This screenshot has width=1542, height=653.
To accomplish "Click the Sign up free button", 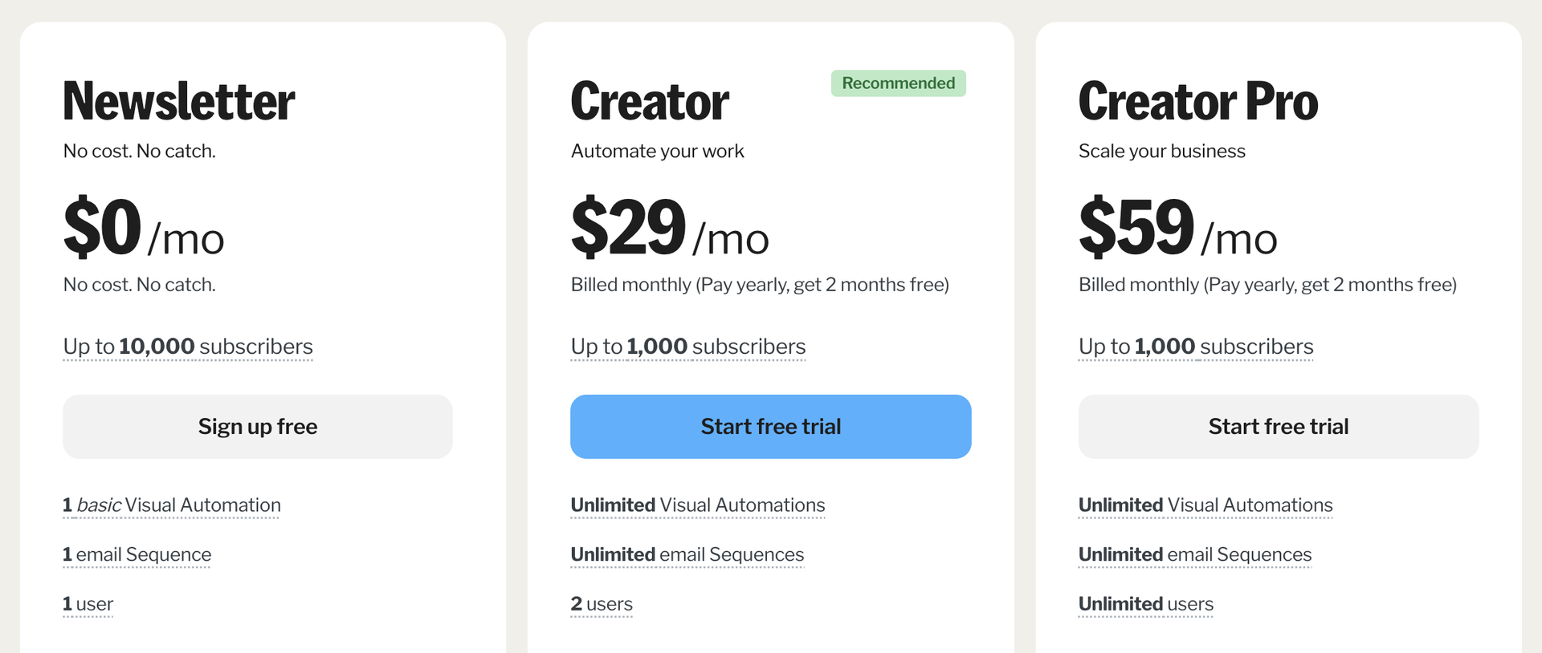I will [x=258, y=427].
